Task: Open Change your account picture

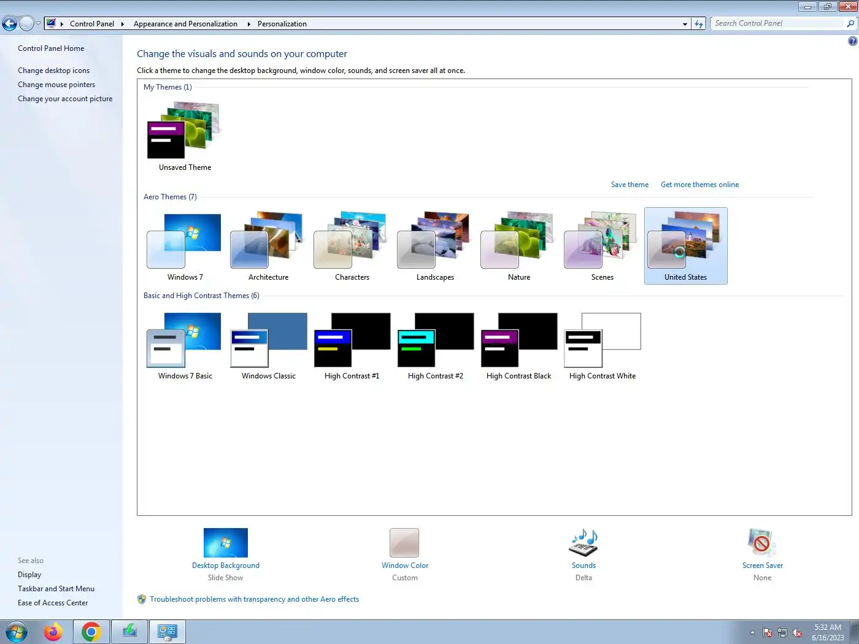Action: pos(65,99)
